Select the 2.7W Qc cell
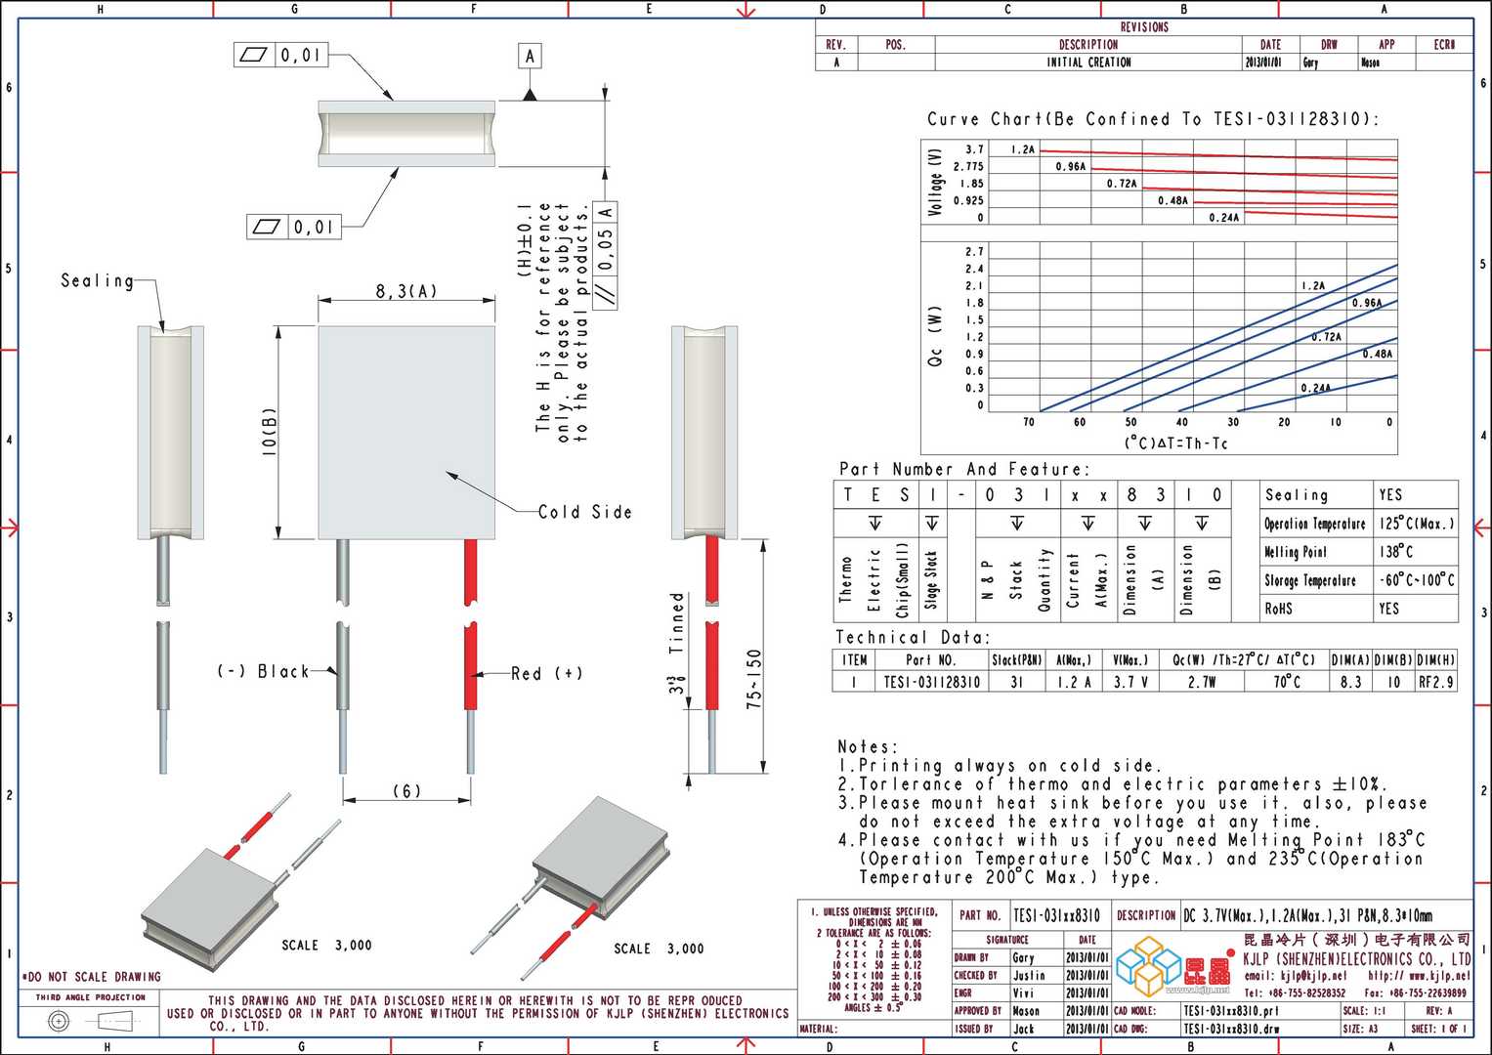 [1202, 682]
